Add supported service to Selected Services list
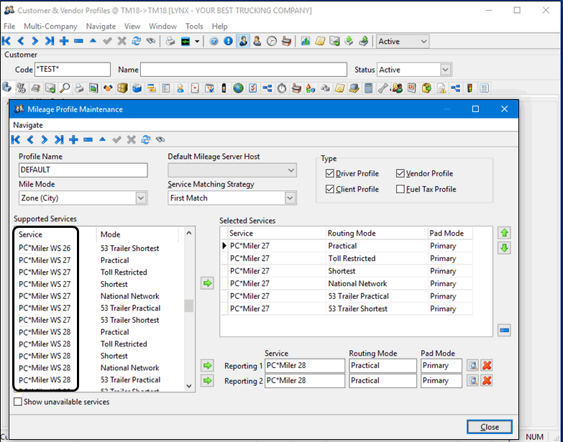This screenshot has width=563, height=442. tap(208, 284)
